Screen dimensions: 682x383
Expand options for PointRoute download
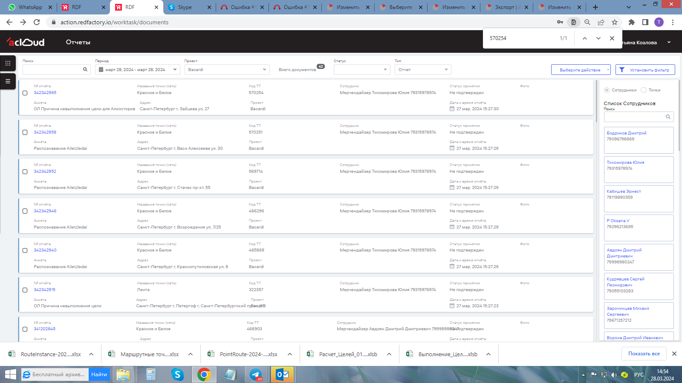click(x=290, y=354)
